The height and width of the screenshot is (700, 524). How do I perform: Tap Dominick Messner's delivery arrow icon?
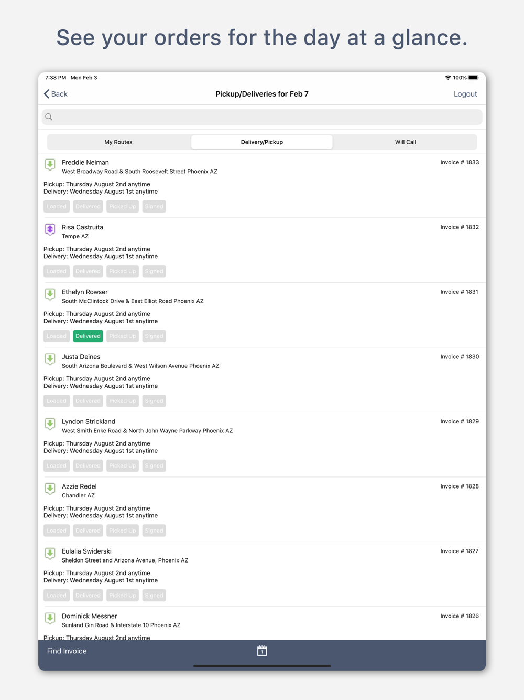tap(50, 619)
